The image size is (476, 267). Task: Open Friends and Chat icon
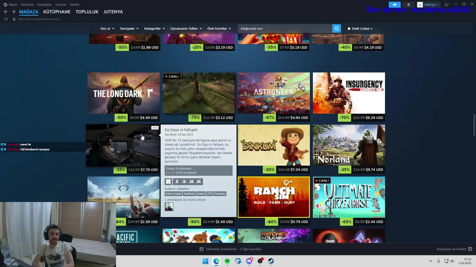click(x=470, y=249)
